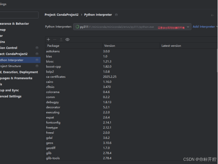Select the decorator package row
218x164 pixels.
[x=131, y=107]
